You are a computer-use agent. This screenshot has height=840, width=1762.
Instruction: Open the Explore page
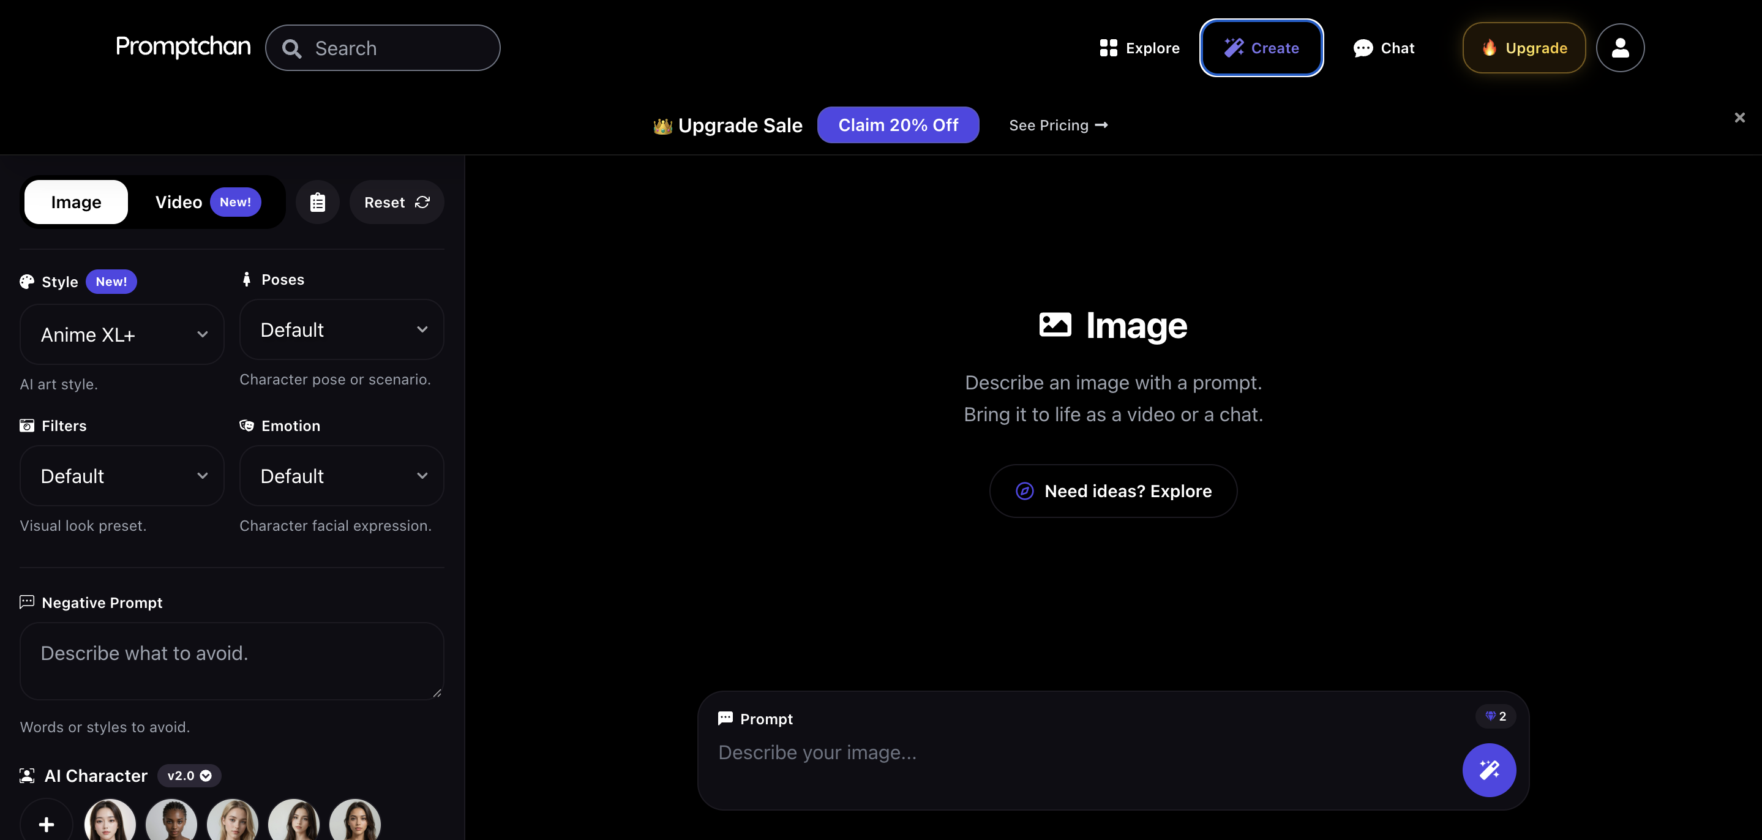click(x=1139, y=48)
